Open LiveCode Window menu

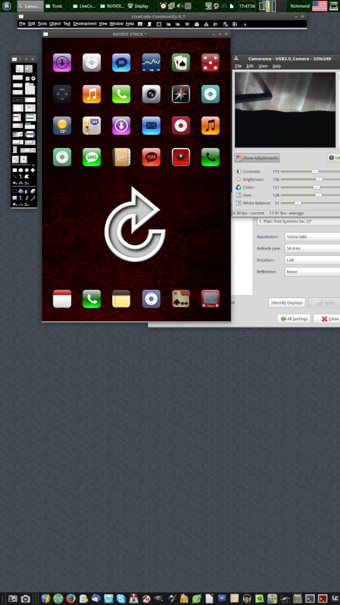pos(116,24)
